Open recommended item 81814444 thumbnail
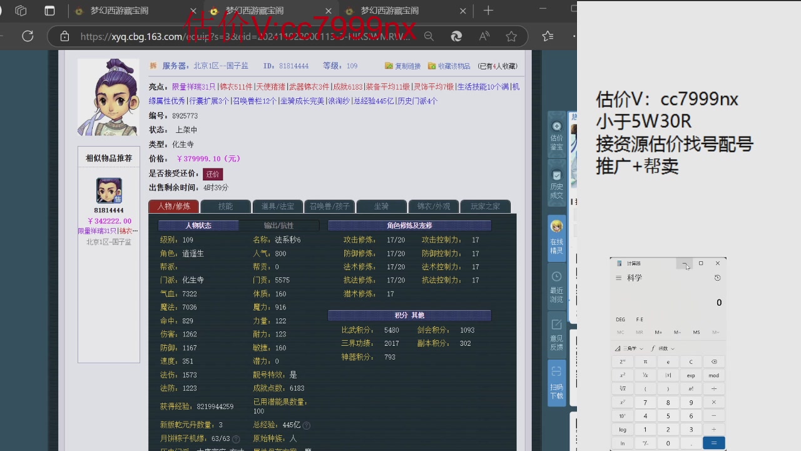Viewport: 801px width, 451px height. 109,190
